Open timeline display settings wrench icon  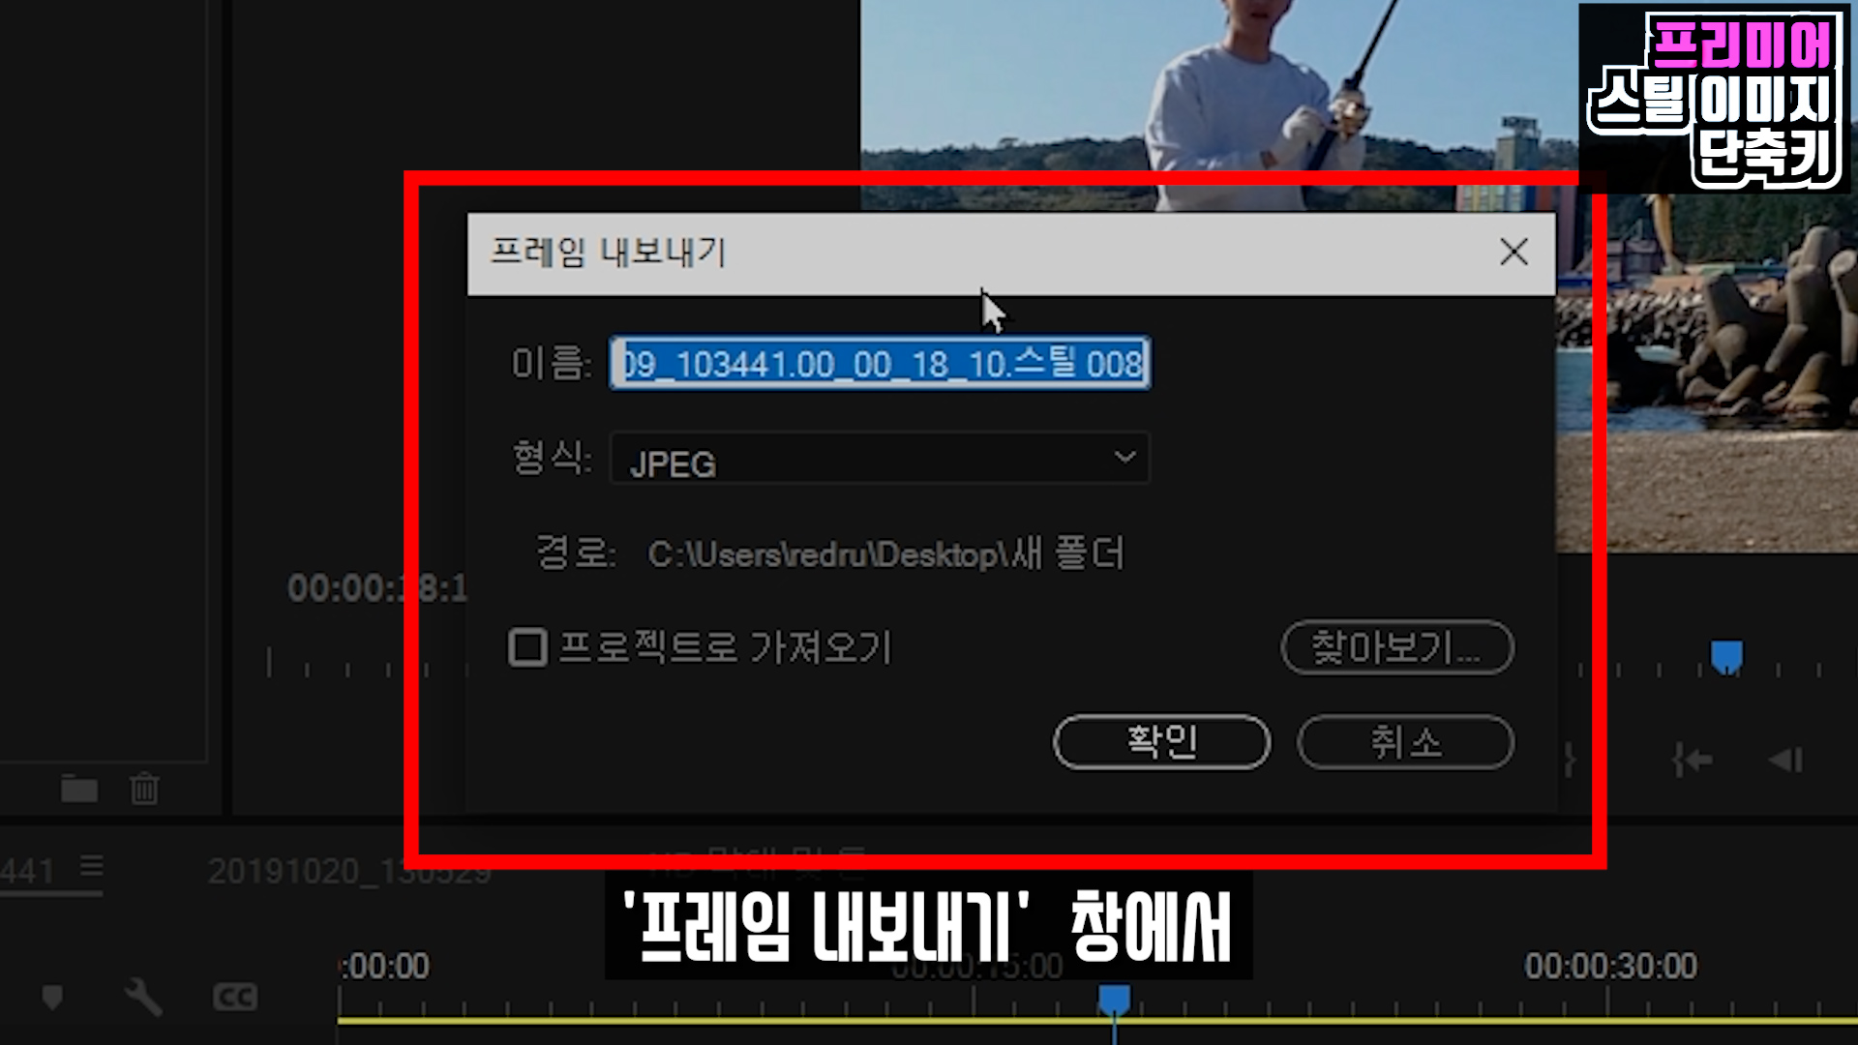coord(143,997)
